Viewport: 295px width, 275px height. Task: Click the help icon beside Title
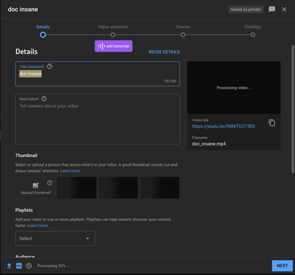[50, 66]
